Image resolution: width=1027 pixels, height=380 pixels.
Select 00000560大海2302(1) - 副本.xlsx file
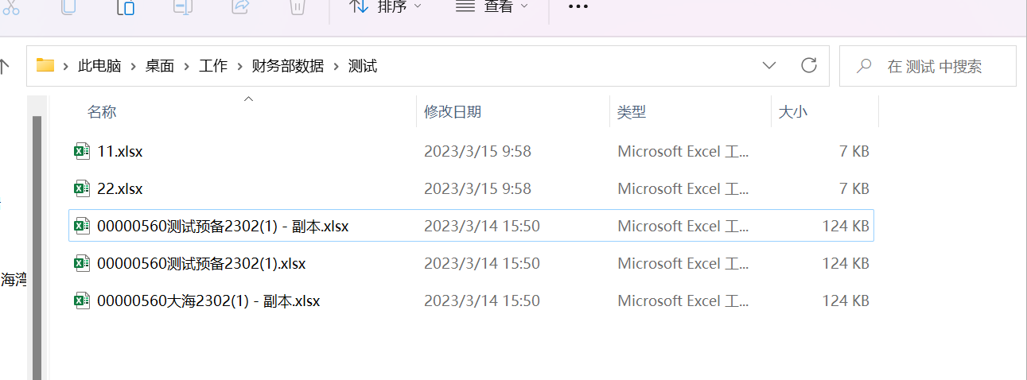[x=471, y=301]
